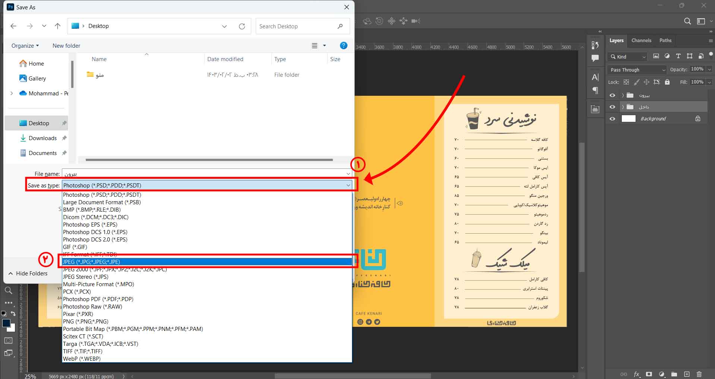
Task: Click swap foreground and background colors icon
Action: pyautogui.click(x=13, y=313)
